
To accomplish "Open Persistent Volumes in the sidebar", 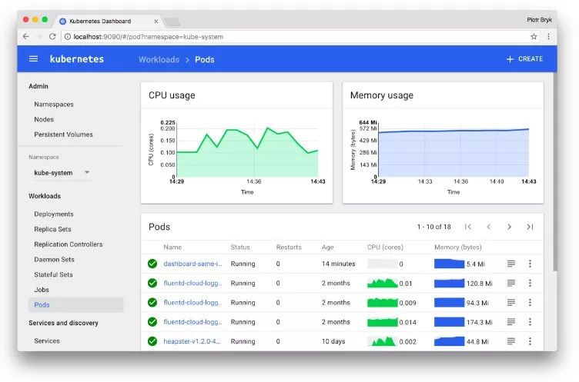I will (x=63, y=135).
